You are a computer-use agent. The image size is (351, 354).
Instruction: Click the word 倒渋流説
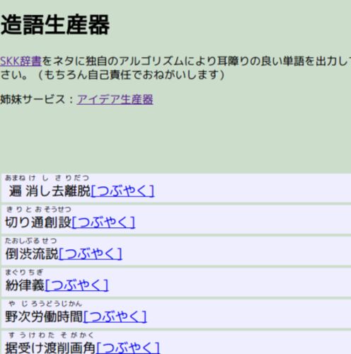tap(32, 253)
